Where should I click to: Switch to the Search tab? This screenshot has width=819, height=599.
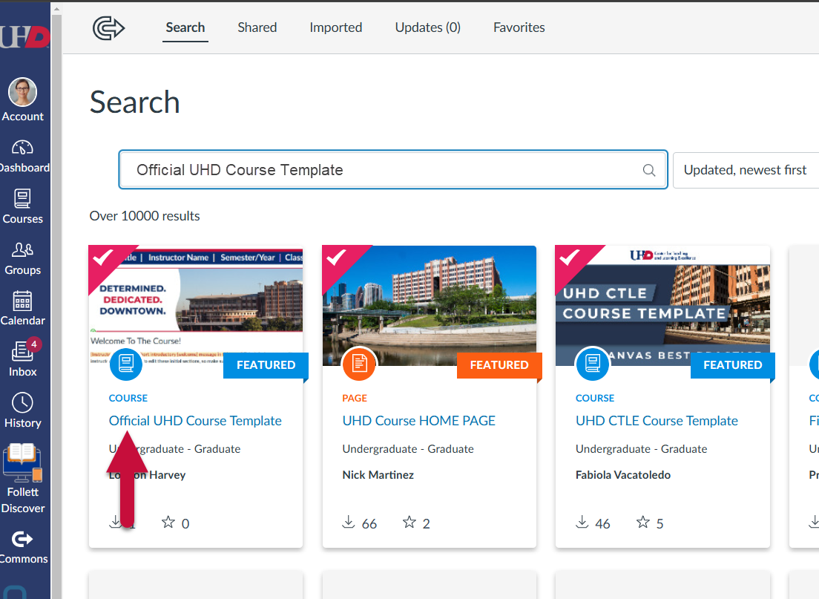pyautogui.click(x=185, y=27)
